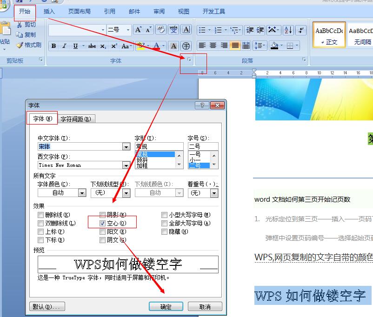Image resolution: width=373 pixels, height=317 pixels.
Task: Enable 双删除线 double strikethrough checkbox
Action: pos(40,223)
